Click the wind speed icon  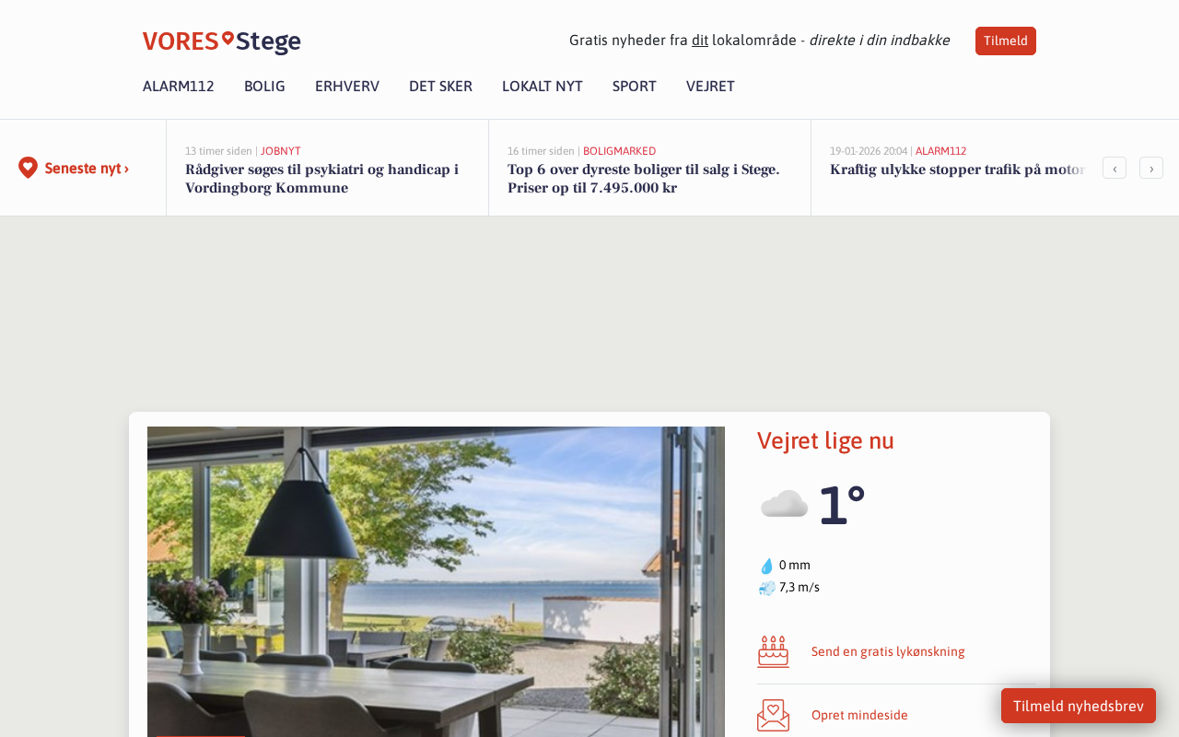766,588
